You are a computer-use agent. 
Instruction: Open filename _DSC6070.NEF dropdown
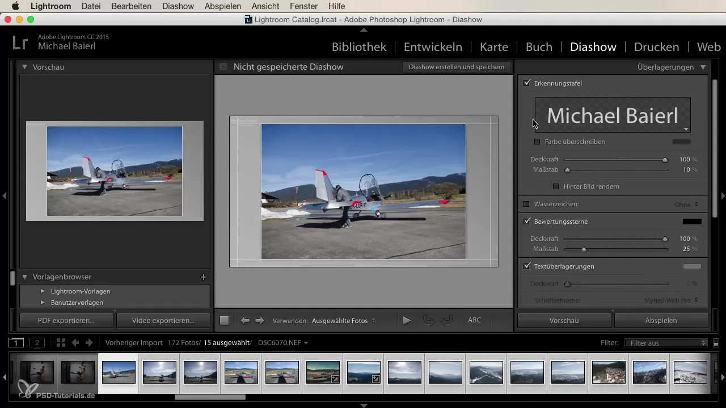pyautogui.click(x=282, y=343)
